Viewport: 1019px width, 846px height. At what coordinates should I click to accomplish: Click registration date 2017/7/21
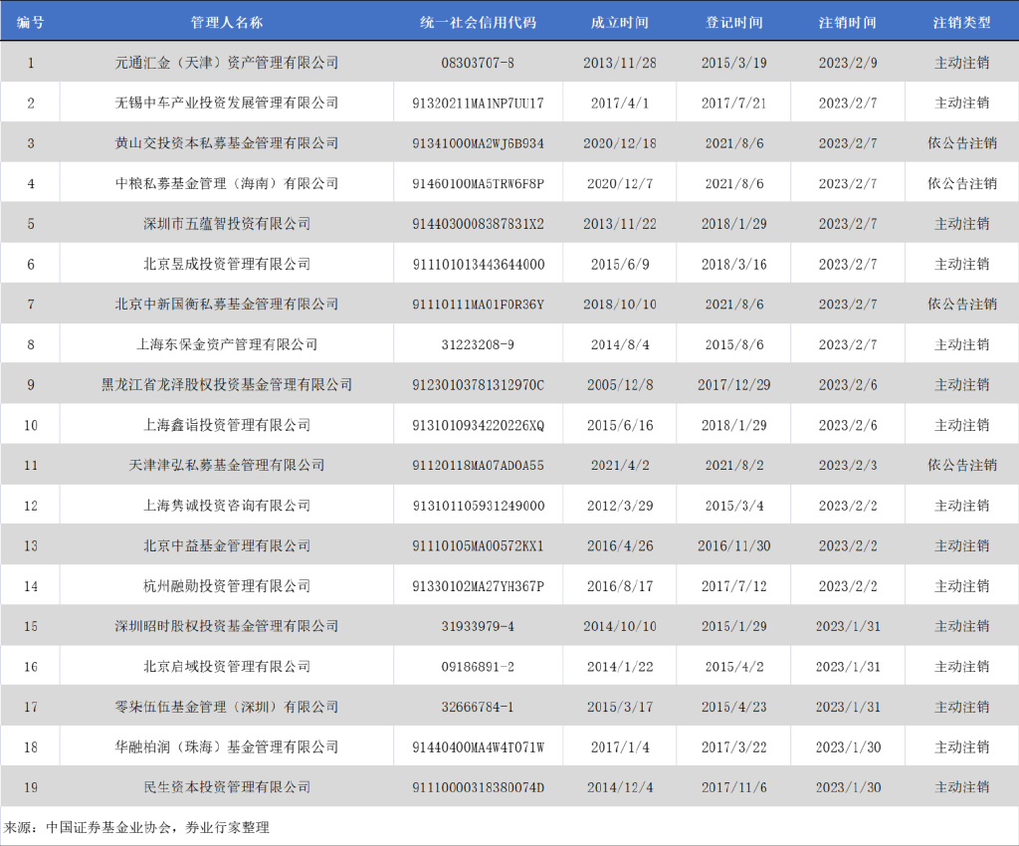tap(733, 103)
